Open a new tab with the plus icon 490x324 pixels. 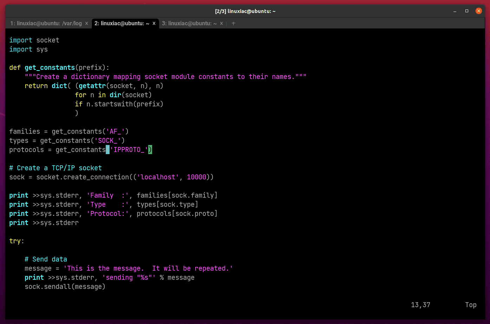(233, 23)
